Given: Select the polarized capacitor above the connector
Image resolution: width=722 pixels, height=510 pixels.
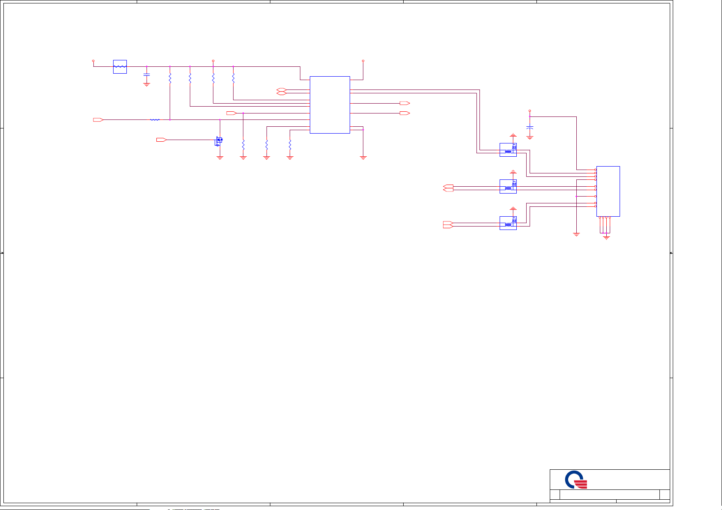Looking at the screenshot, I should [x=530, y=128].
